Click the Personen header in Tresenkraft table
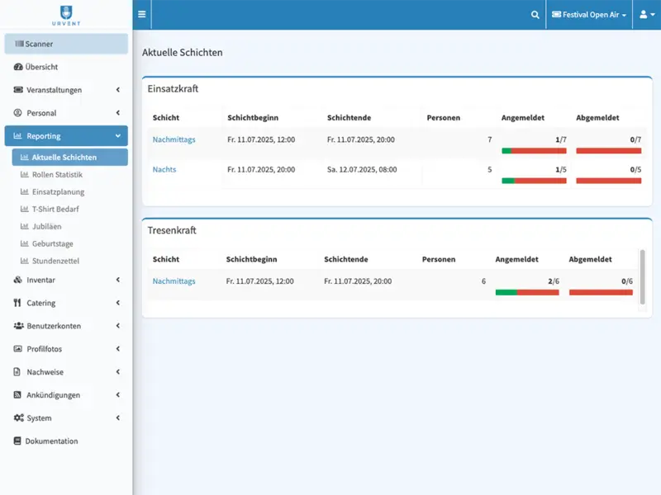 click(439, 259)
